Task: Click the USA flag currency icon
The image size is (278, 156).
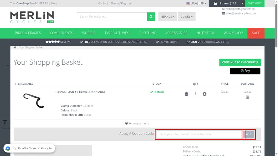Action: (188, 3)
